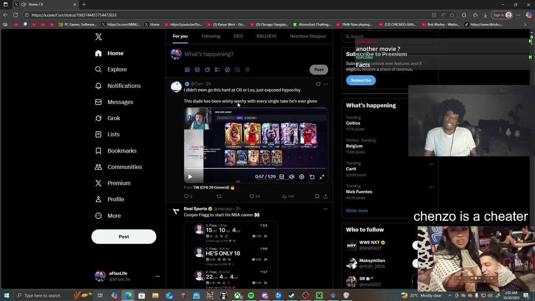Click the X logo in the sidebar
Viewport: 535px width, 301px height.
click(98, 37)
